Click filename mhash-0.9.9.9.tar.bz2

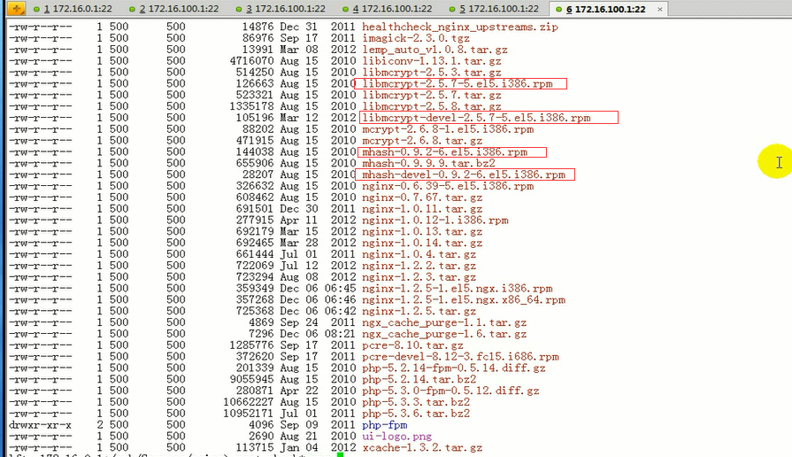point(428,163)
